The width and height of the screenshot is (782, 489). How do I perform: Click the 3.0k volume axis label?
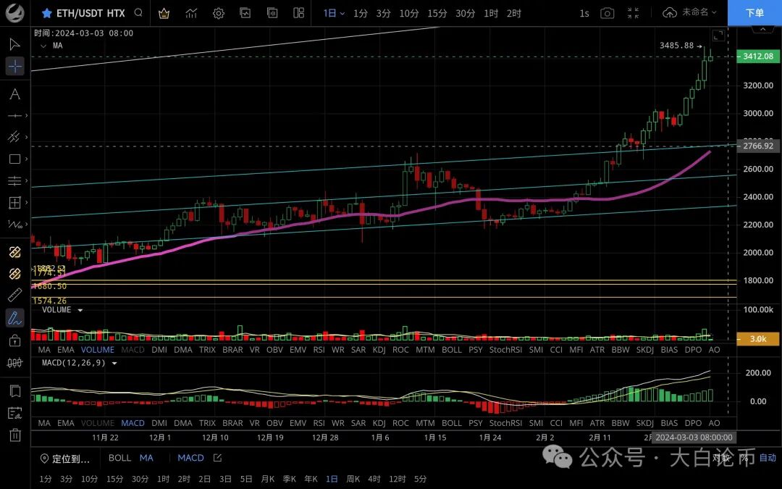tap(758, 339)
